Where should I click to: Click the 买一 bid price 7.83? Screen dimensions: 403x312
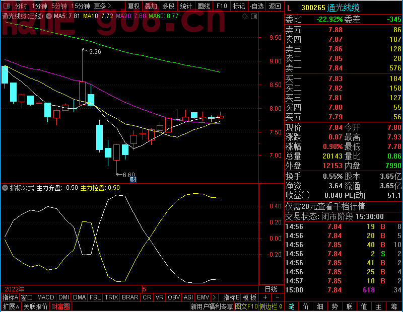335,79
